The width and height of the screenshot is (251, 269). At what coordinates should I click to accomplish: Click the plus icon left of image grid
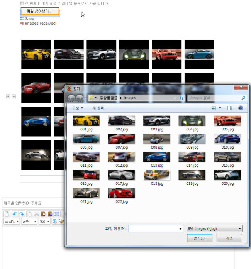(8, 96)
